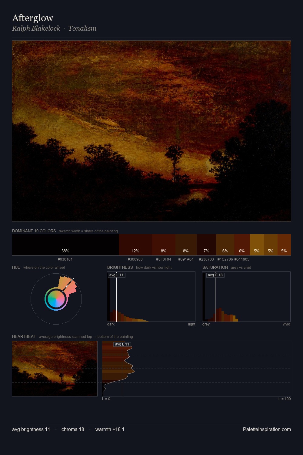The height and width of the screenshot is (455, 303).
Task: Click footer text "chroma 18"
Action: click(x=73, y=429)
